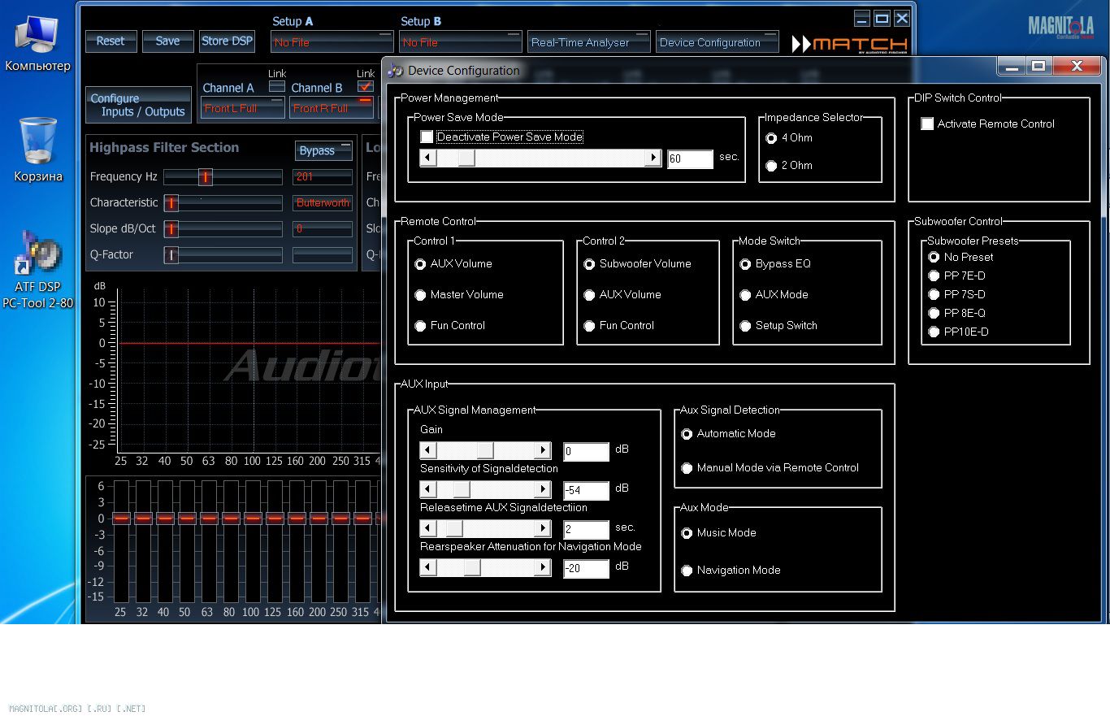Open Channel A Front L Full dropdown
This screenshot has height=716, width=1110.
pos(243,107)
